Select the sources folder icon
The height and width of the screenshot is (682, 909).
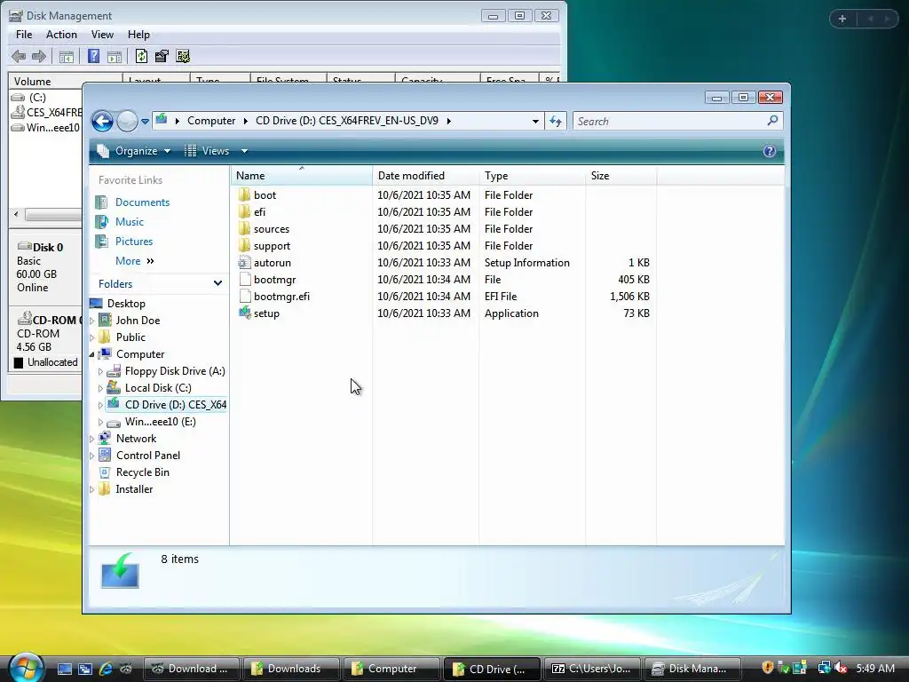click(245, 228)
